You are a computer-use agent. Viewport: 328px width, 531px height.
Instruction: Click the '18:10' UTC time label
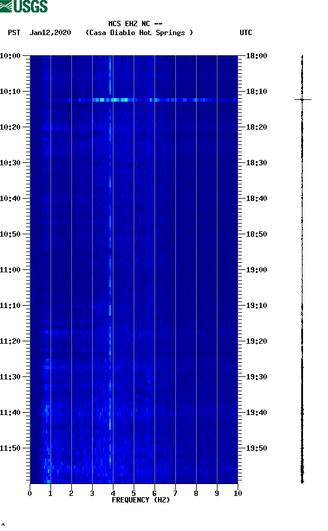pyautogui.click(x=257, y=92)
